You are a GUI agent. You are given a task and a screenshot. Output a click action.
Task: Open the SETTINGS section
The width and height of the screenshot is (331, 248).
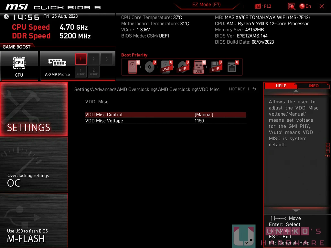click(34, 109)
